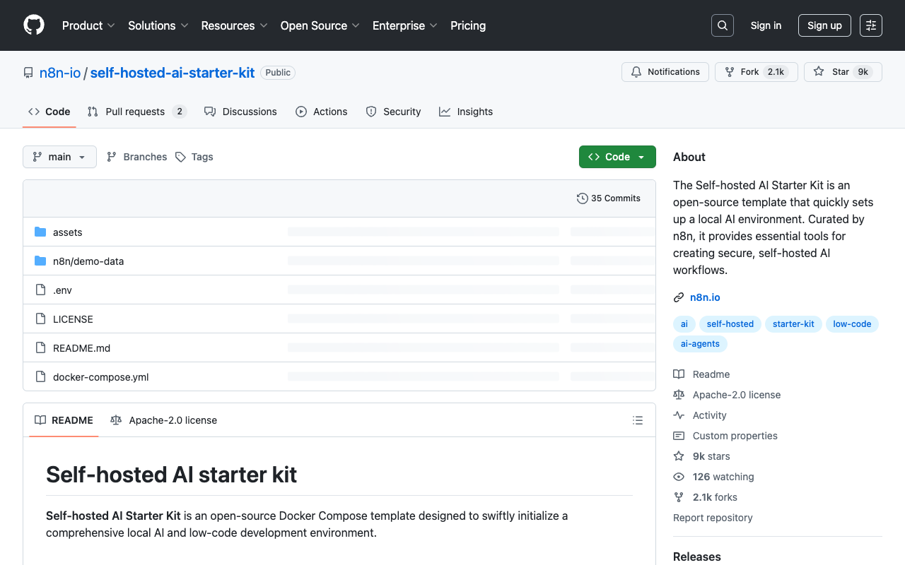The height and width of the screenshot is (565, 905).
Task: Select the ai-agents topic tag
Action: [700, 344]
